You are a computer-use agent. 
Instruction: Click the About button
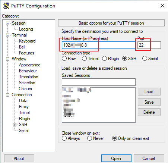19,159
